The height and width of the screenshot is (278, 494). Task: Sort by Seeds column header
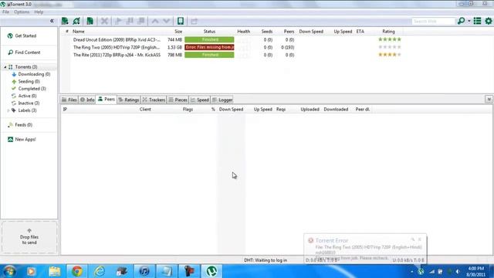pyautogui.click(x=267, y=32)
